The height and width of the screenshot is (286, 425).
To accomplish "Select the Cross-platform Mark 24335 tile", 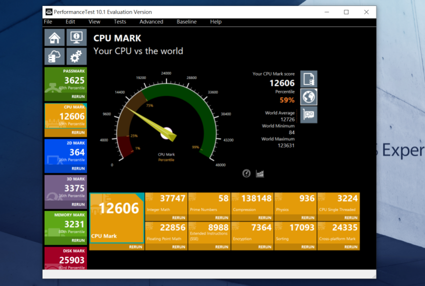I will [338, 232].
